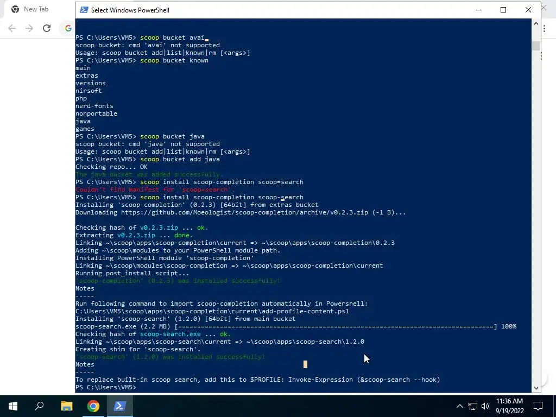Open File Explorer from the taskbar
The height and width of the screenshot is (417, 556).
coord(66,406)
